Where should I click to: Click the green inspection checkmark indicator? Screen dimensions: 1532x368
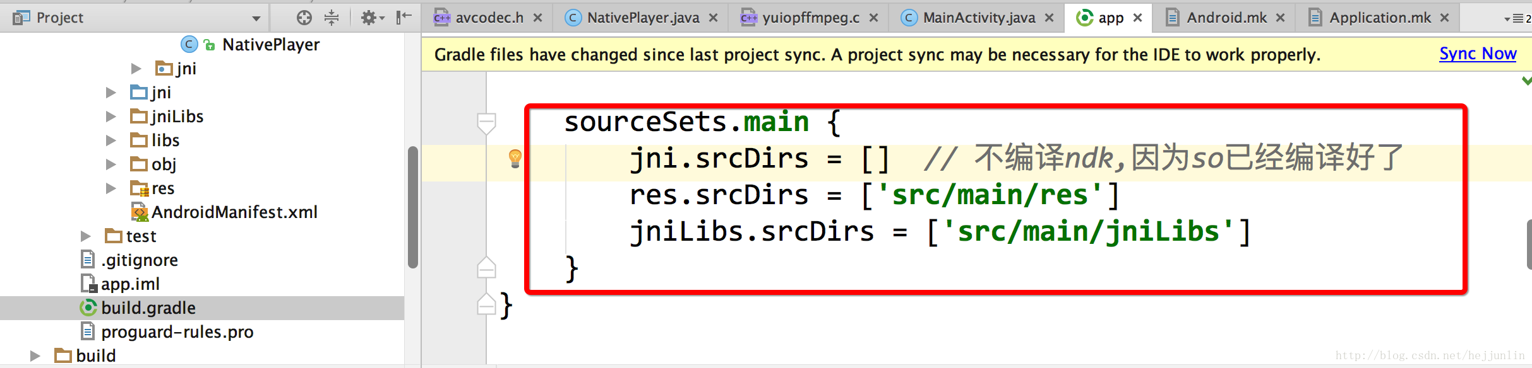point(1527,81)
